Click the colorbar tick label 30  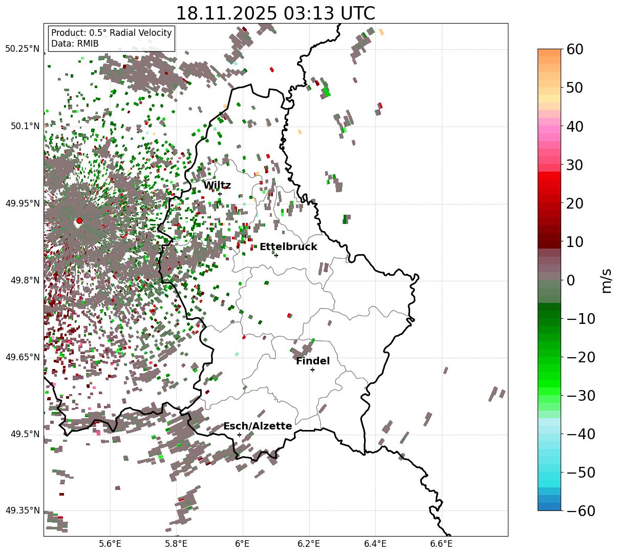[576, 165]
